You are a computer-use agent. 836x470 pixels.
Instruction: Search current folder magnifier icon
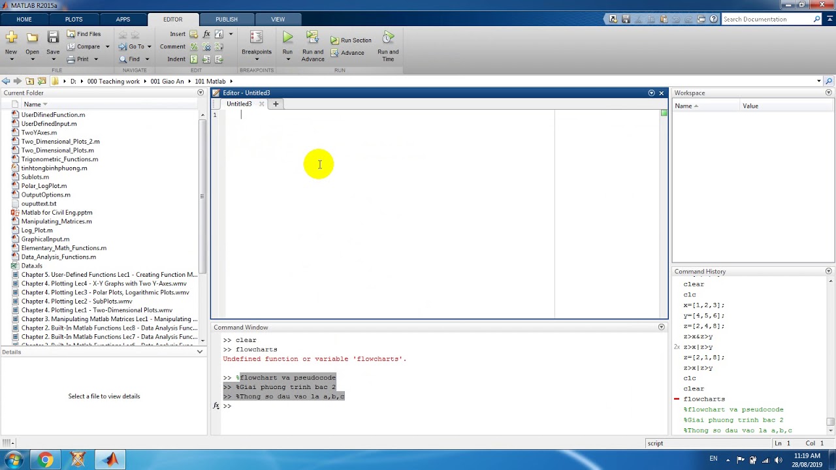(x=829, y=81)
